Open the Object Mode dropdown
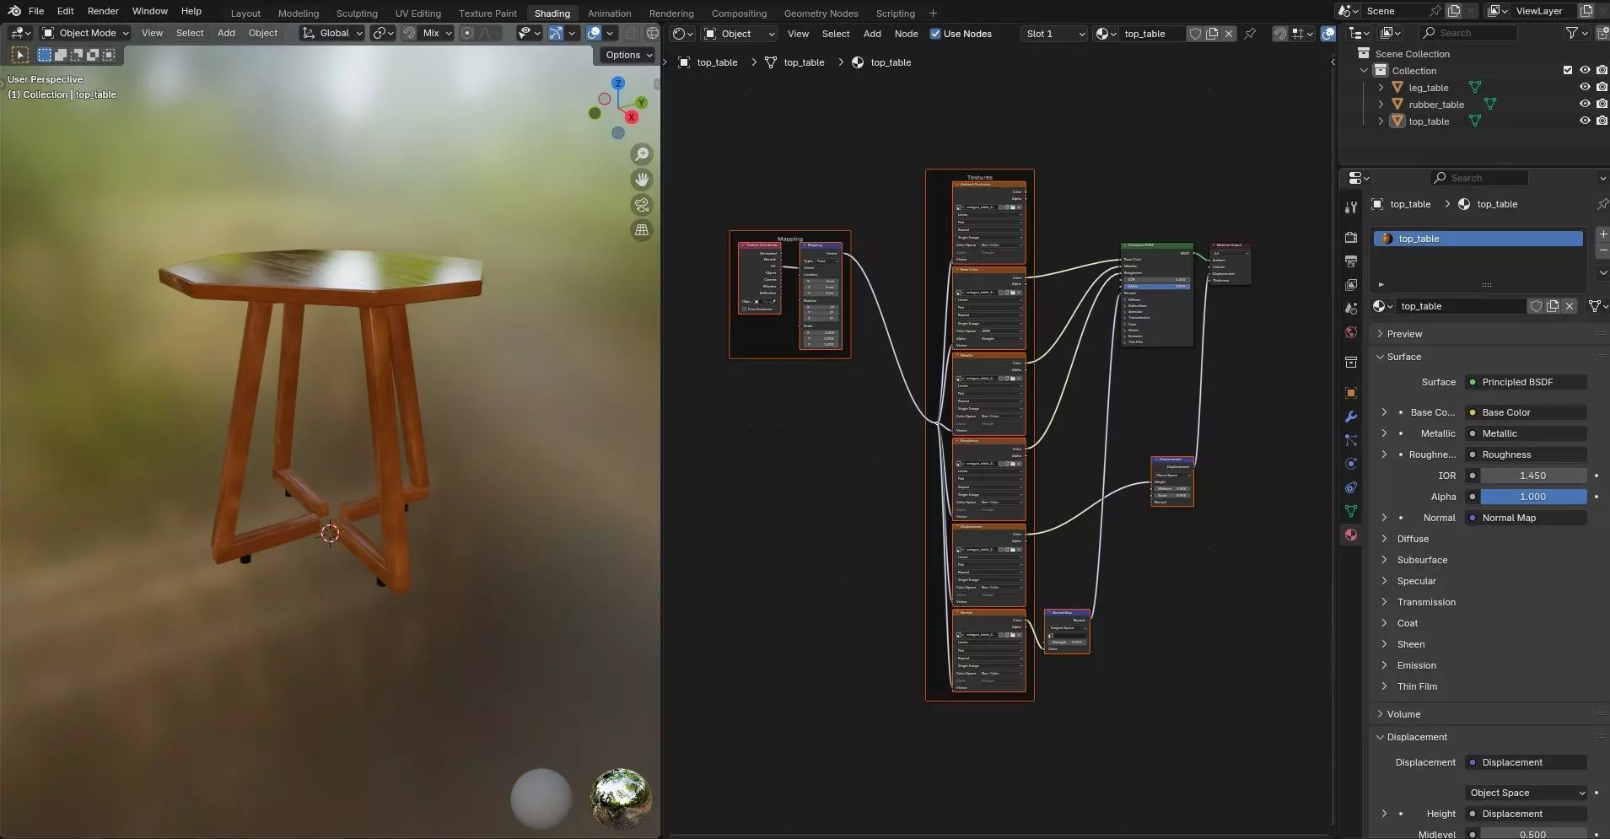The image size is (1610, 839). (86, 33)
